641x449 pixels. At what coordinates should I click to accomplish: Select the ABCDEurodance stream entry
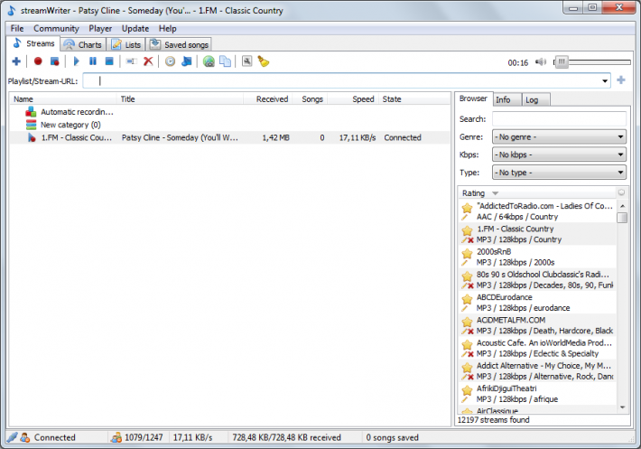click(537, 303)
